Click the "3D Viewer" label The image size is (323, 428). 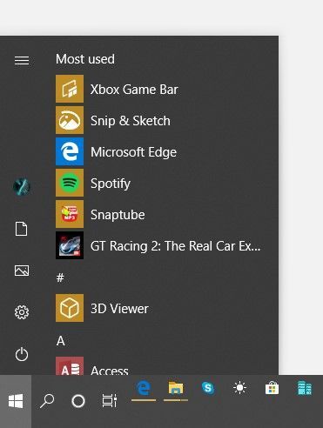(119, 309)
